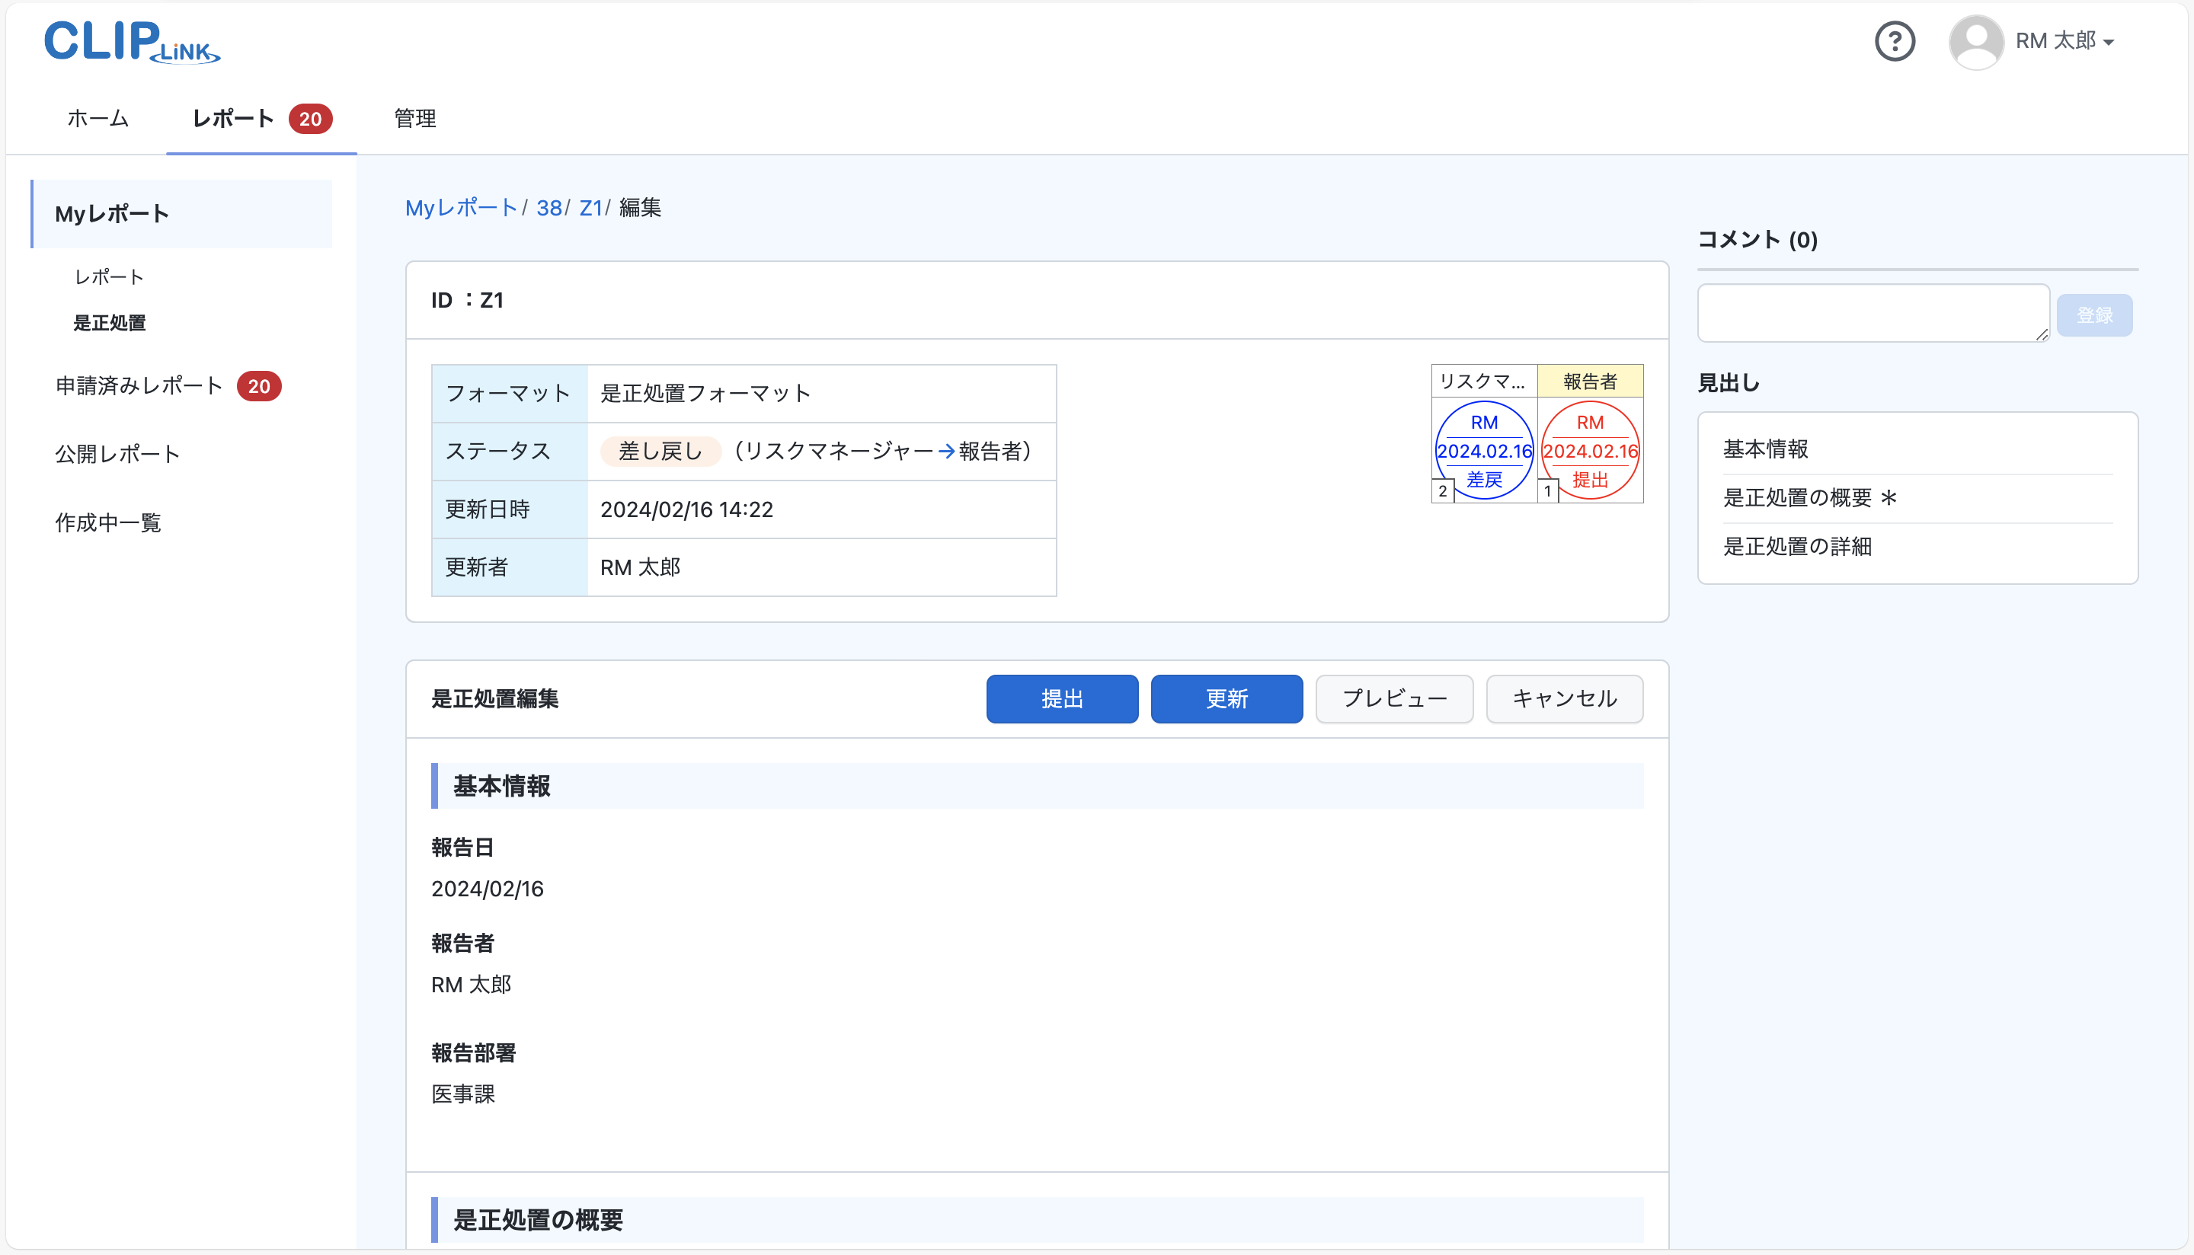
Task: Click the user avatar at the top right
Action: click(x=1976, y=40)
